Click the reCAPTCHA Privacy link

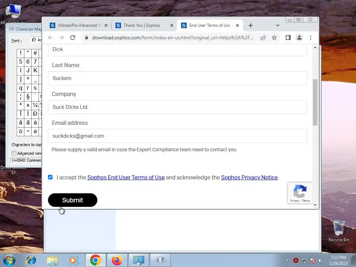[x=294, y=201]
